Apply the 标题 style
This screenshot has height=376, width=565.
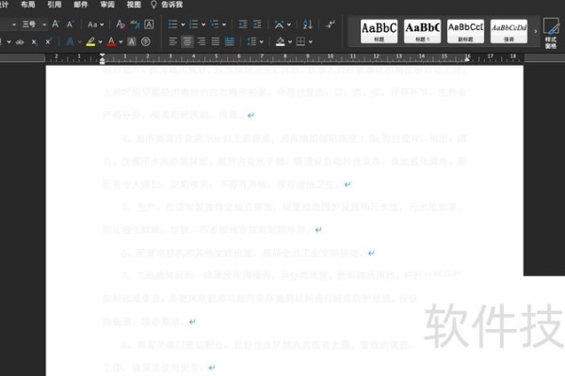[x=379, y=31]
